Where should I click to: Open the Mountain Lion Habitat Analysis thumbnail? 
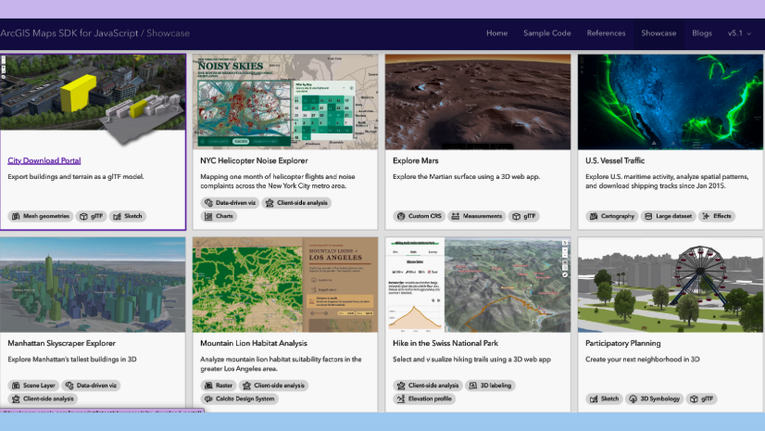click(285, 285)
